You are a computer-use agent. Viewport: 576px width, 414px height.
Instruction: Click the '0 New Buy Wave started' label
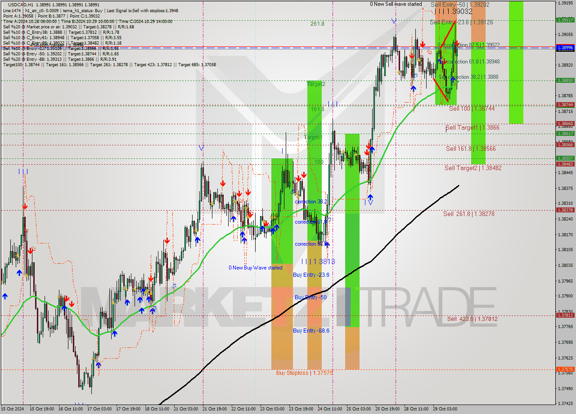pyautogui.click(x=256, y=268)
